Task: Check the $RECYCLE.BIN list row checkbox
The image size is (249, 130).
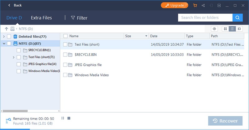Action: [x=65, y=55]
